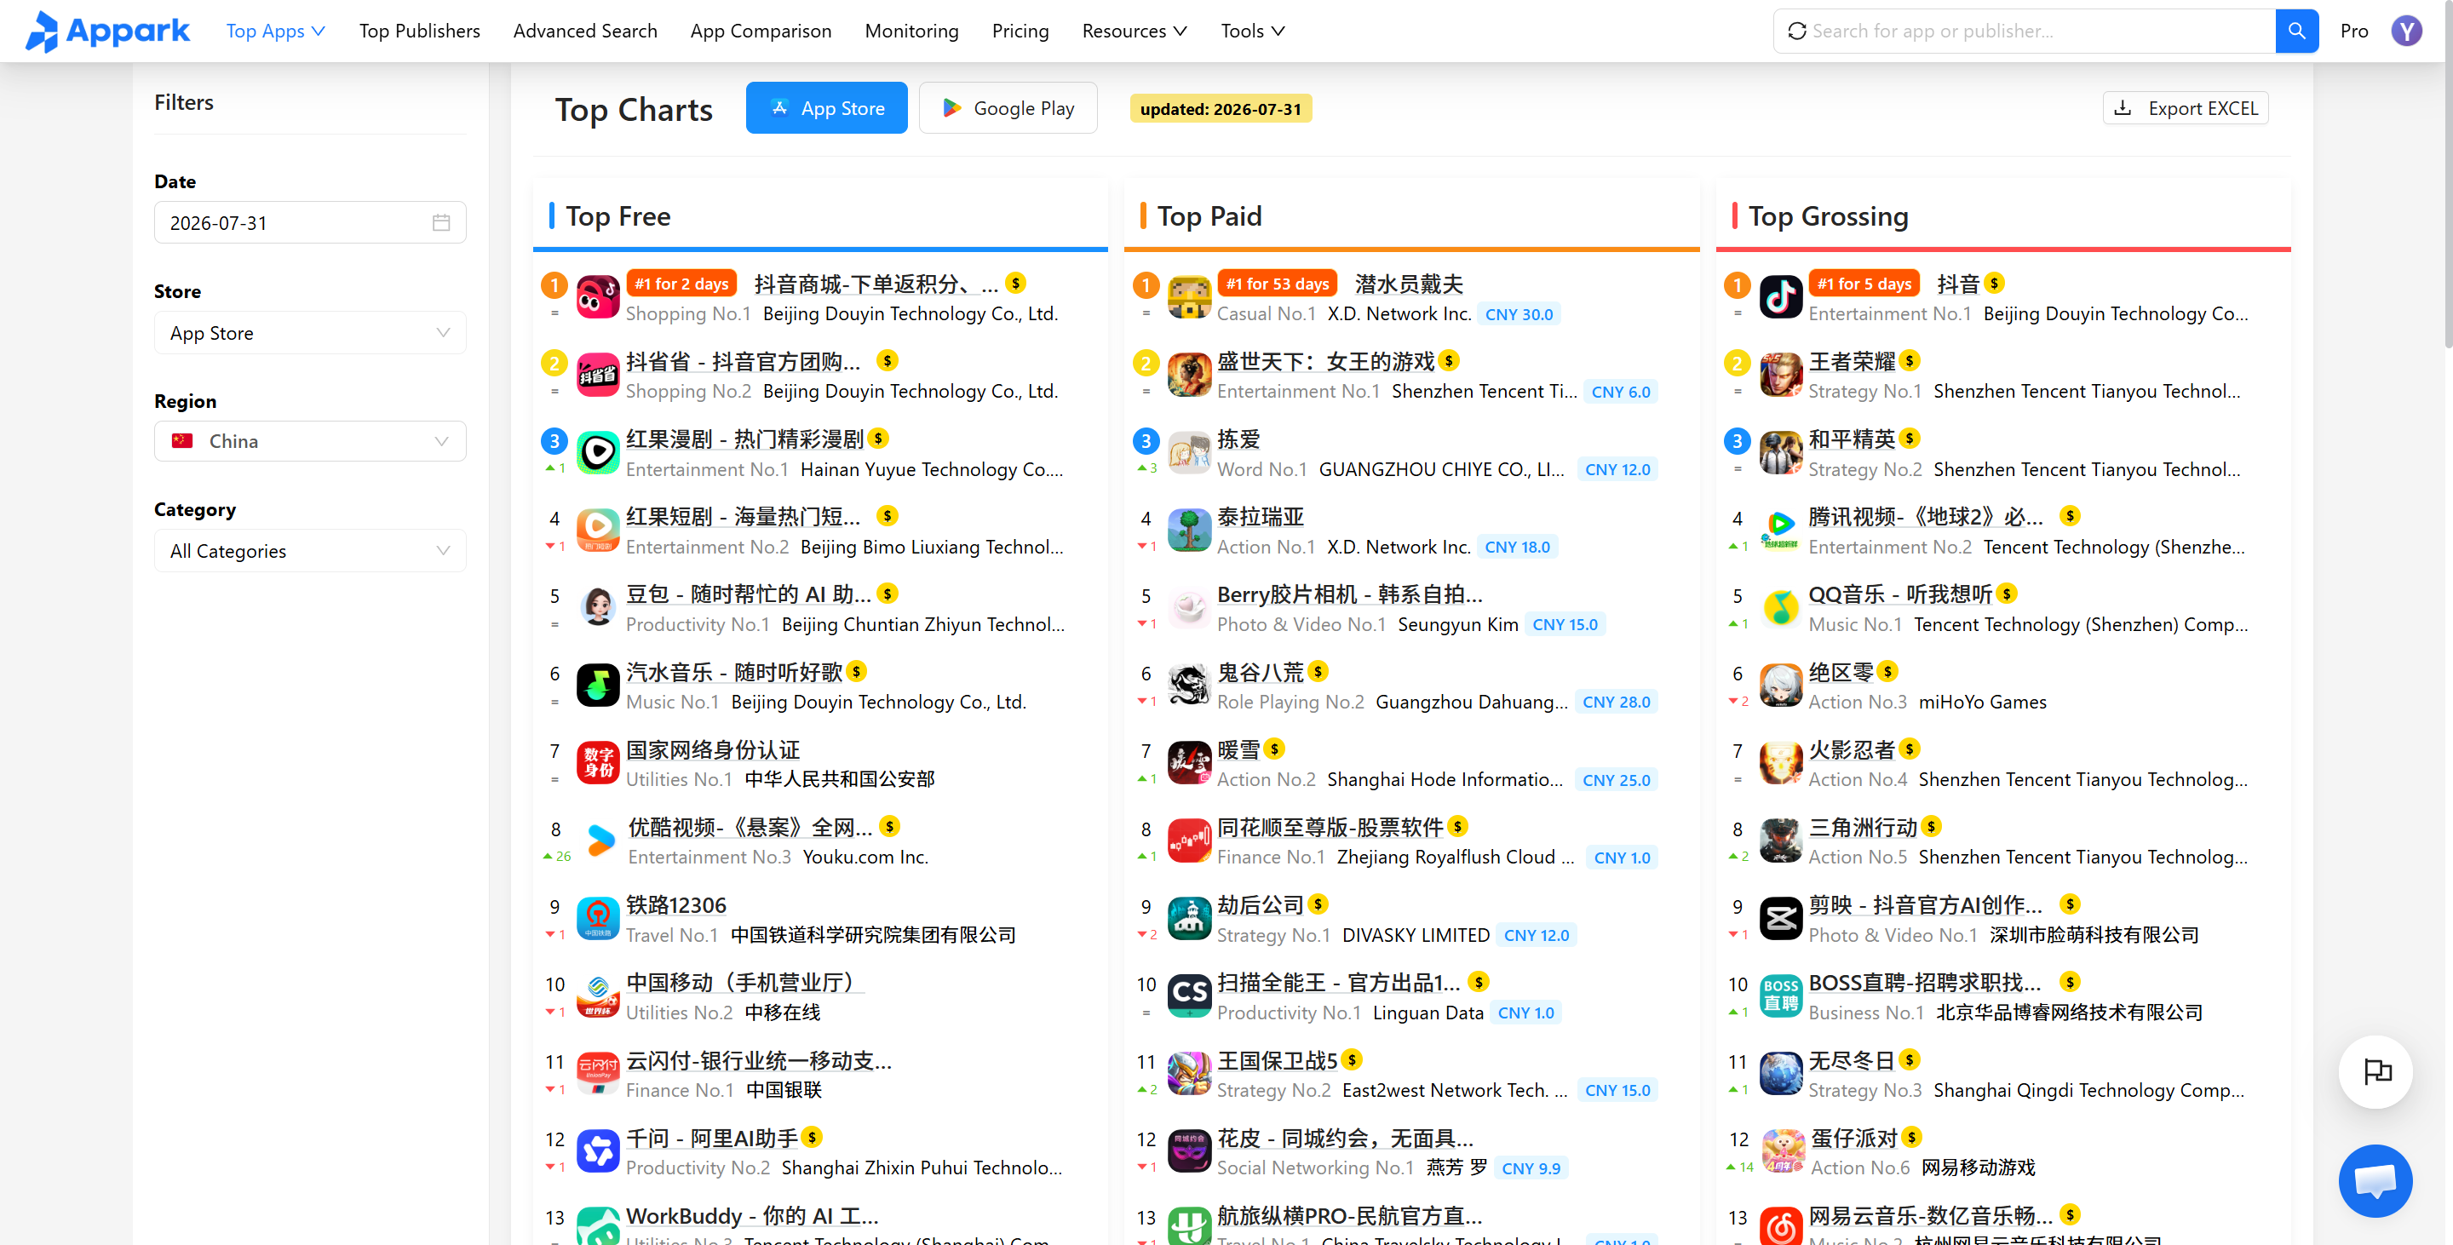Image resolution: width=2453 pixels, height=1245 pixels.
Task: Open the chat support bubble
Action: [x=2375, y=1180]
